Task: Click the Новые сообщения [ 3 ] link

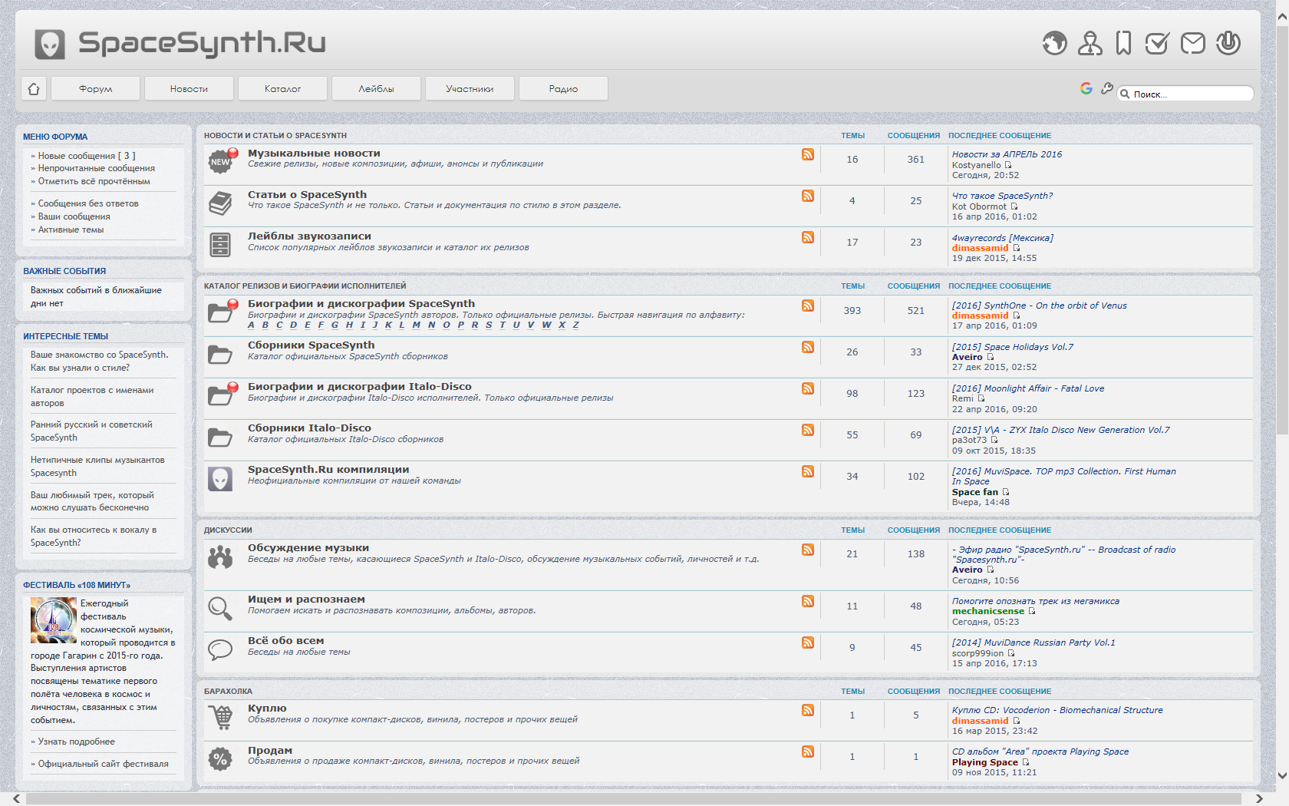Action: [87, 156]
